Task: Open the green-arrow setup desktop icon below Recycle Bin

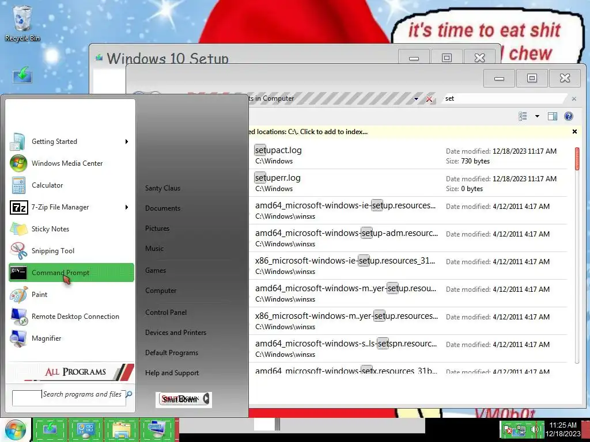Action: tap(22, 74)
